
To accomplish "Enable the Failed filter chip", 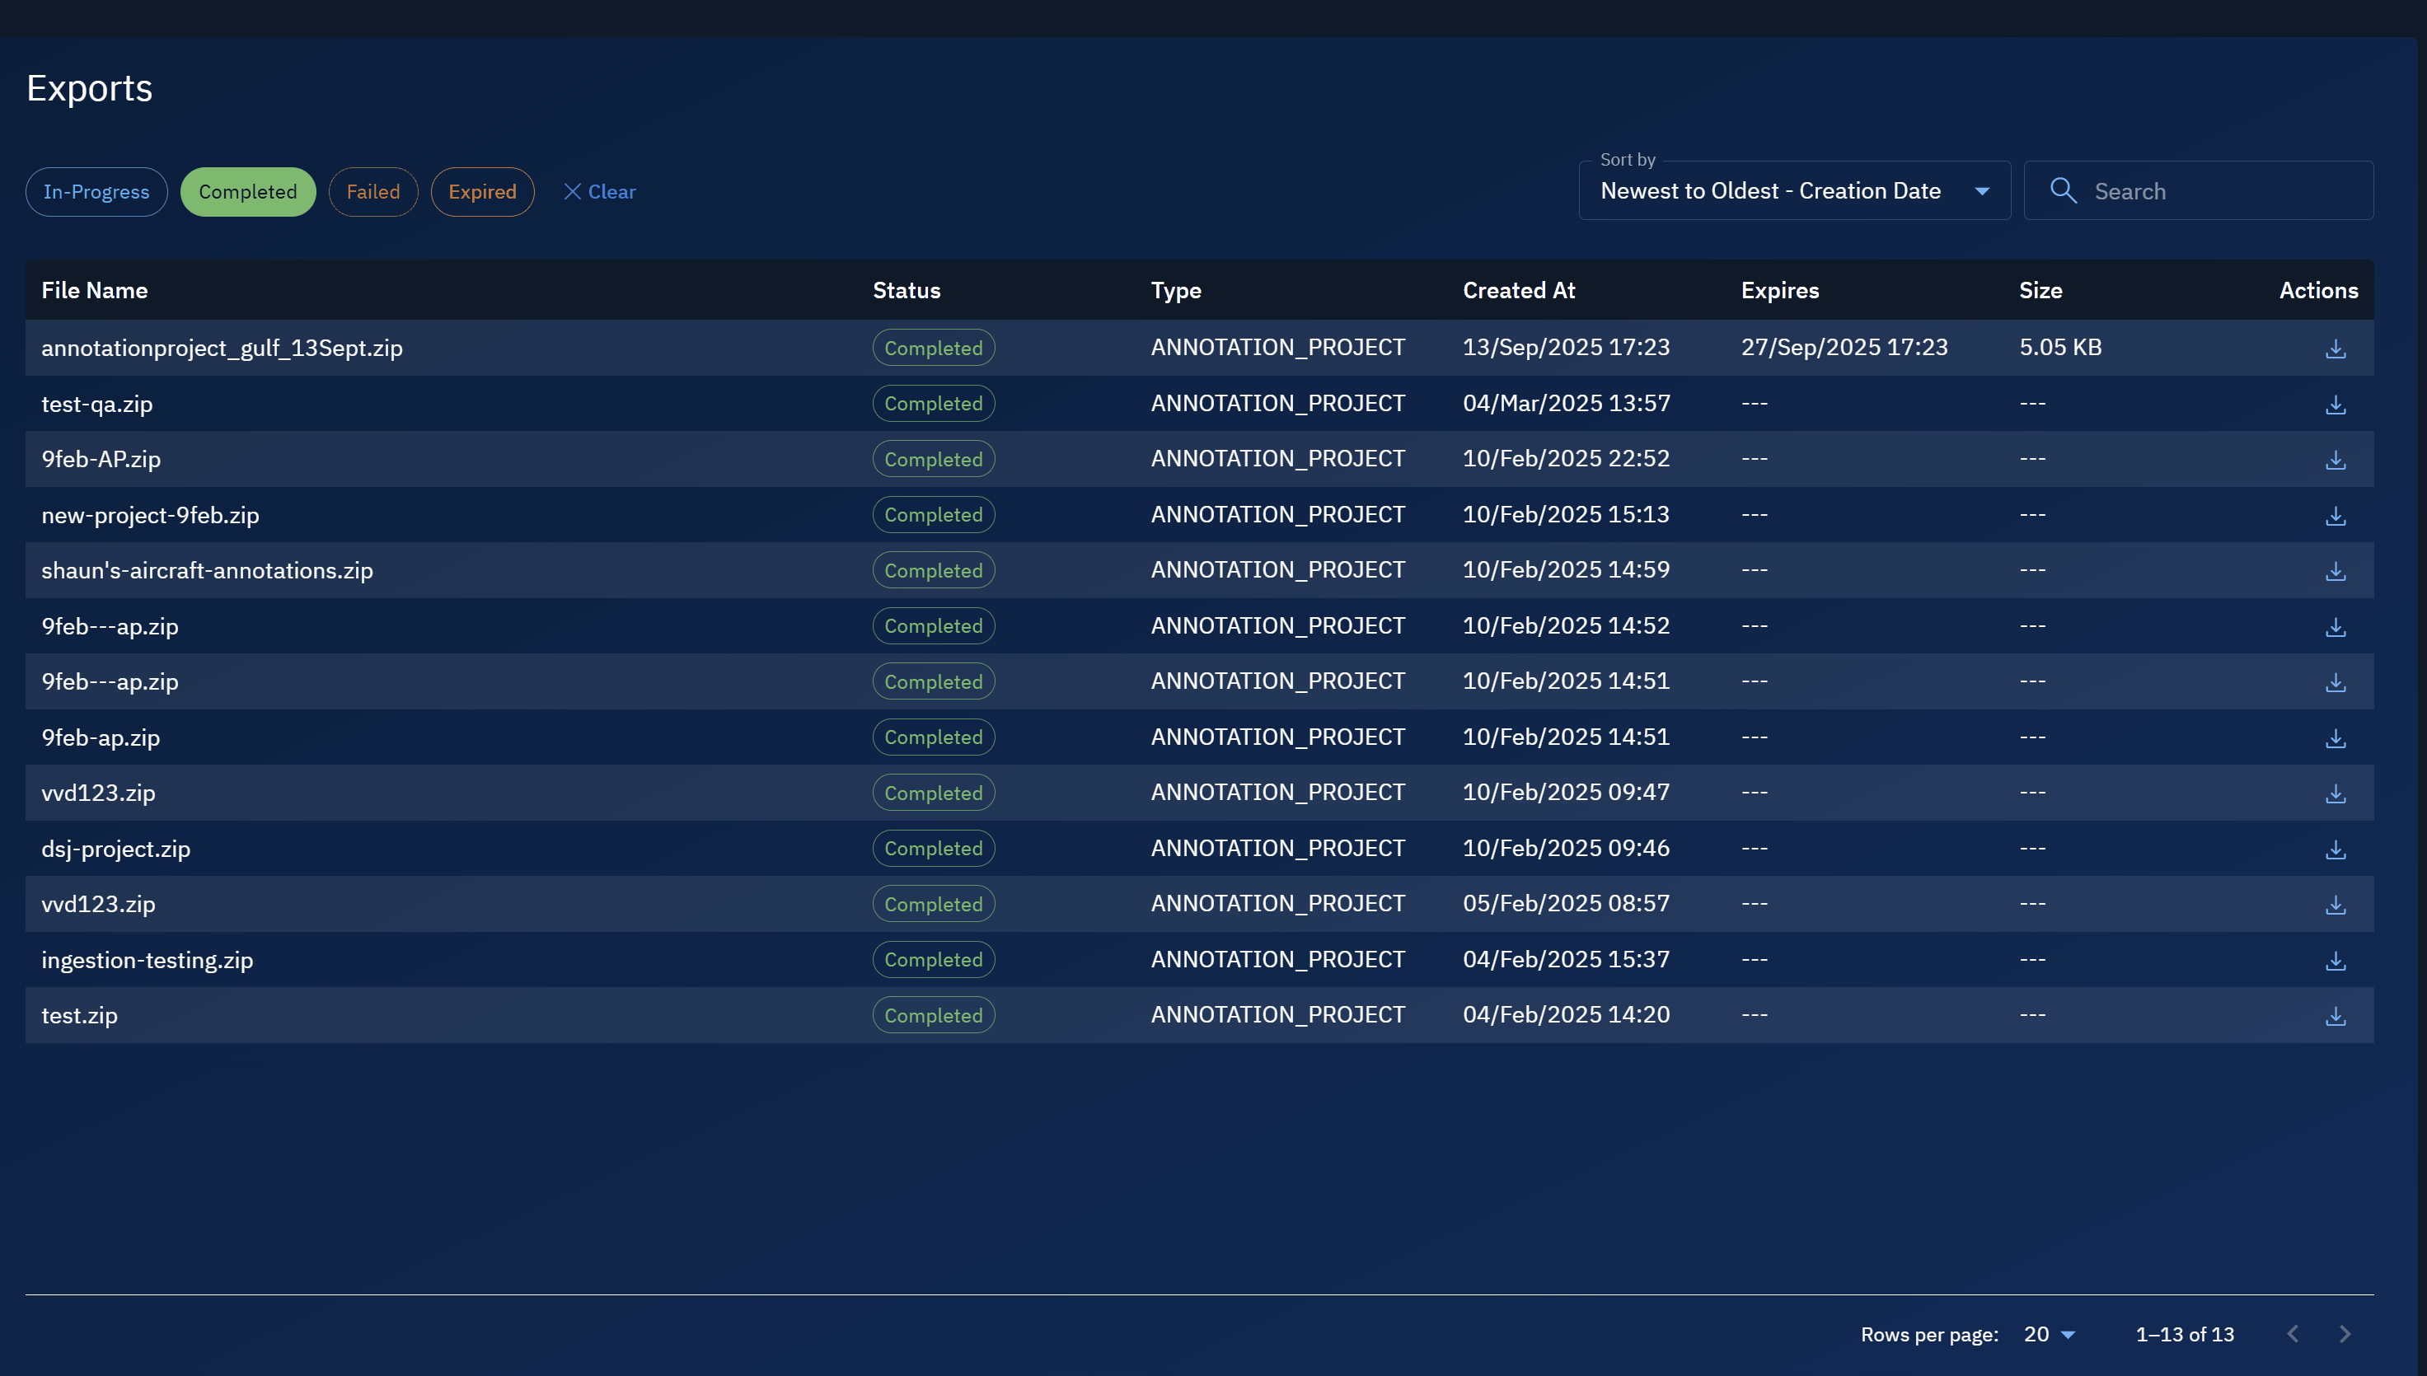I will 373,192.
